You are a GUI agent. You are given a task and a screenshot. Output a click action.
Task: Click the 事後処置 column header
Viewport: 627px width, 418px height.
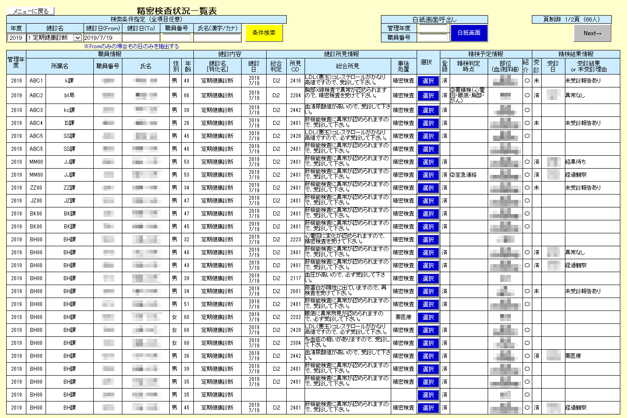tap(404, 66)
